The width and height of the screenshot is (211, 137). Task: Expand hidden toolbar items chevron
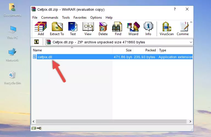pos(191,22)
